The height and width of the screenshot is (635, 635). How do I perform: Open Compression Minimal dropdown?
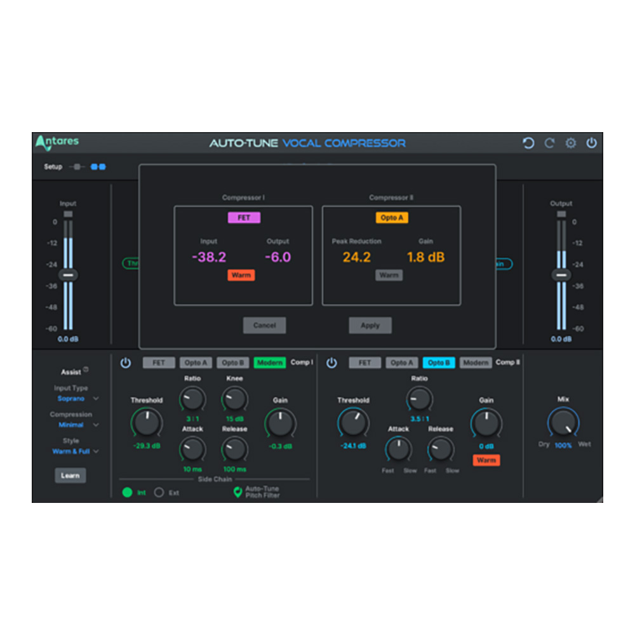point(78,425)
